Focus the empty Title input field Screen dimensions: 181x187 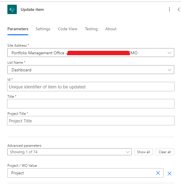tap(91, 104)
